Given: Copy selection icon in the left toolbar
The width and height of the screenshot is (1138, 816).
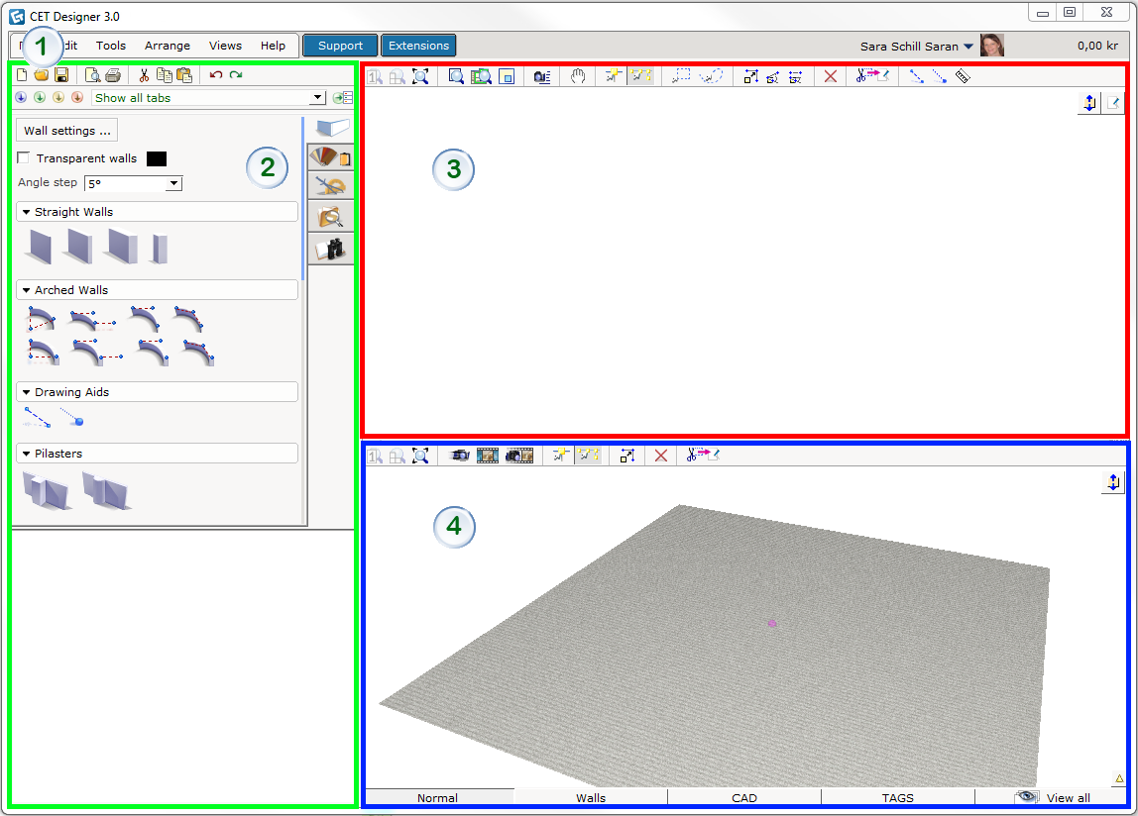Looking at the screenshot, I should pos(165,74).
